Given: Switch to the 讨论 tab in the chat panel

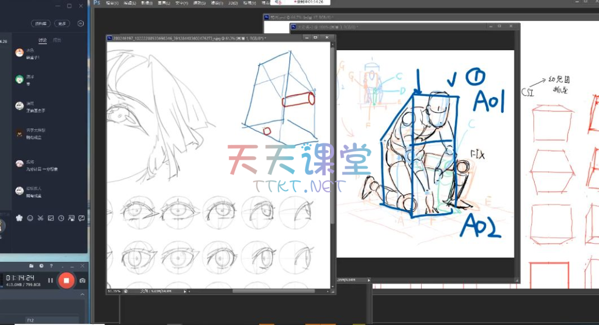Looking at the screenshot, I should coord(43,40).
